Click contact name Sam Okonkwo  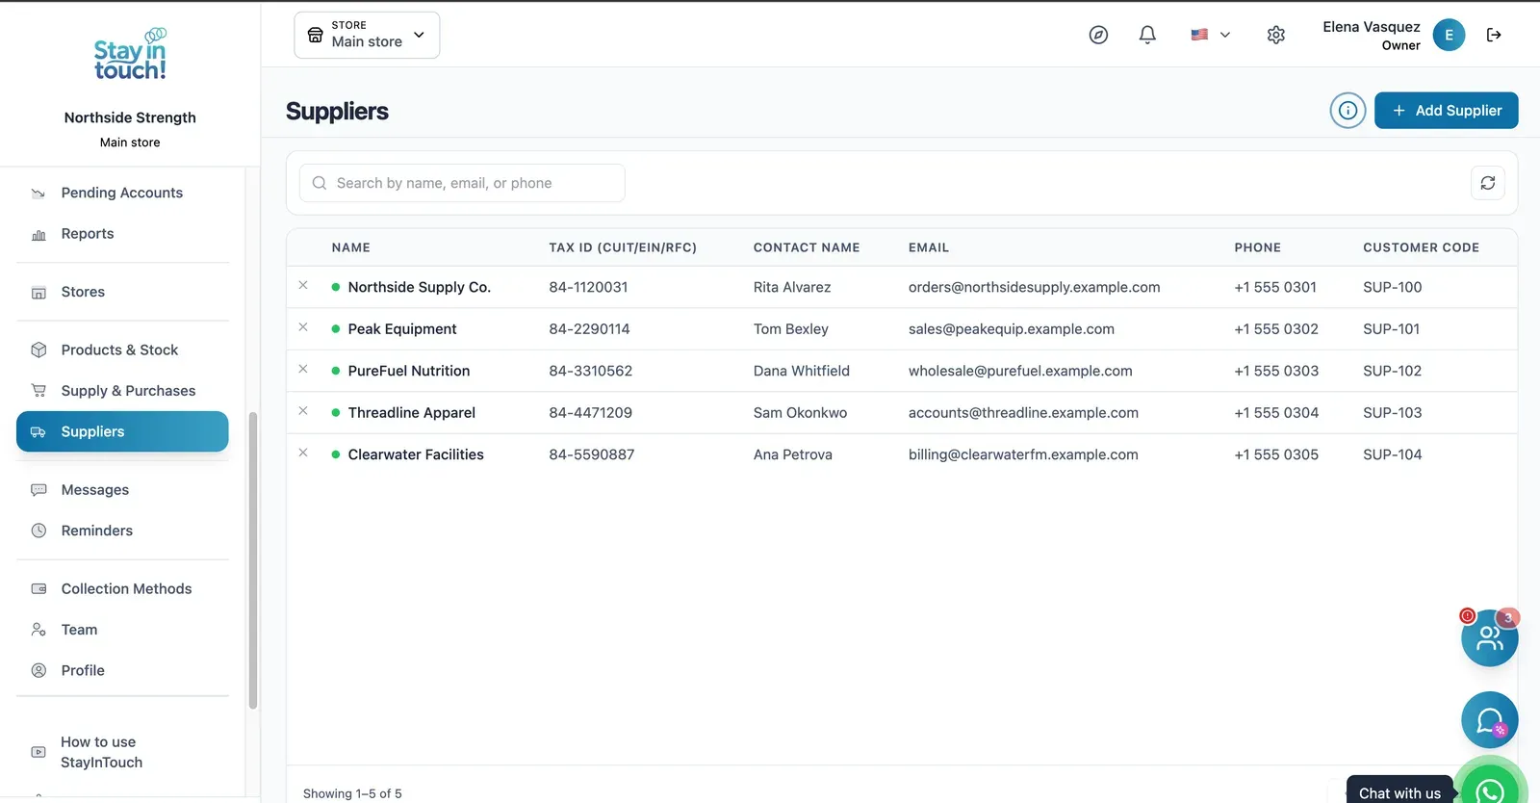(x=801, y=413)
